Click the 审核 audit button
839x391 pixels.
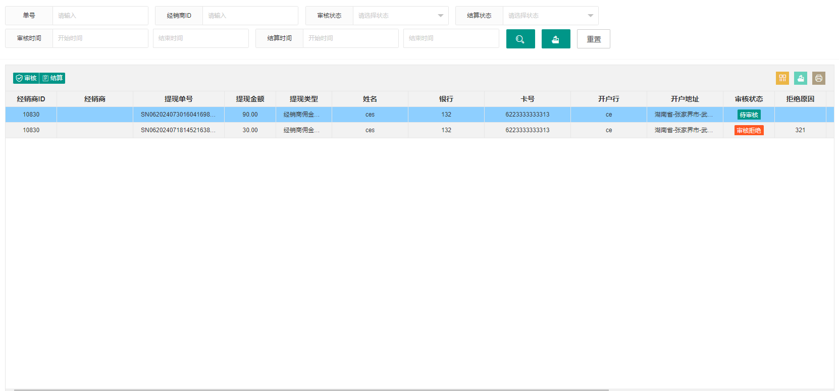[x=26, y=78]
